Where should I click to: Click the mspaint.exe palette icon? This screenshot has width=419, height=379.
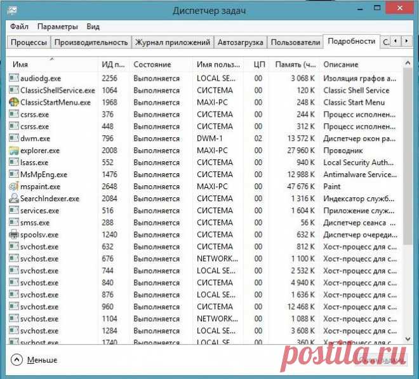click(x=13, y=186)
